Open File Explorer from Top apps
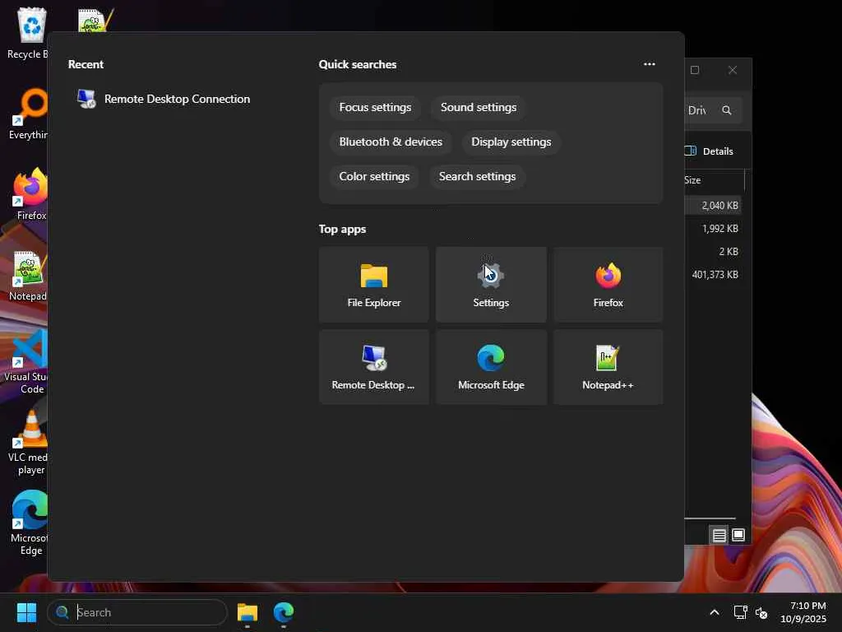This screenshot has height=632, width=842. pyautogui.click(x=374, y=285)
